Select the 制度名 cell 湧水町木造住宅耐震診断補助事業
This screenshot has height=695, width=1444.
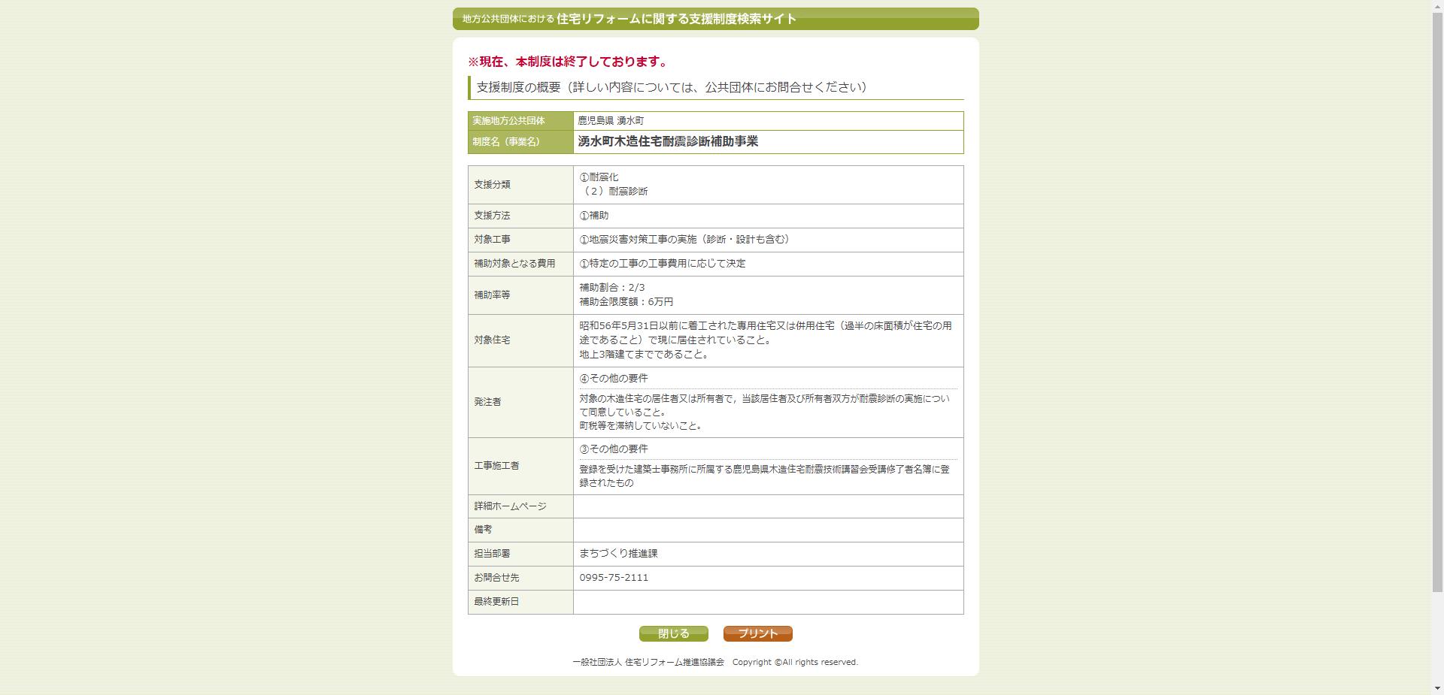[669, 141]
